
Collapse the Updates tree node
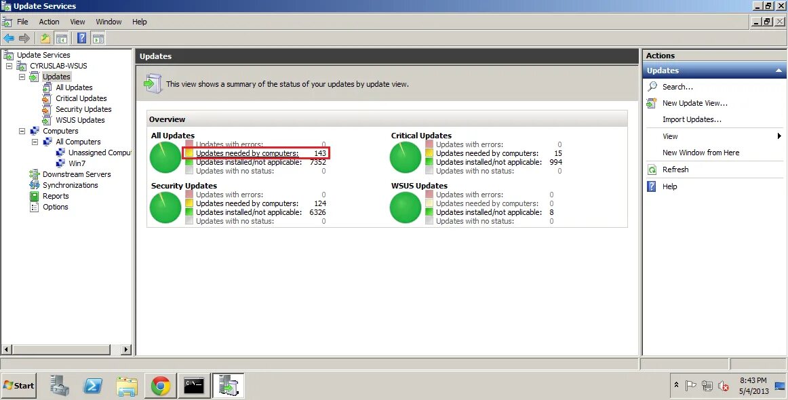click(x=22, y=77)
